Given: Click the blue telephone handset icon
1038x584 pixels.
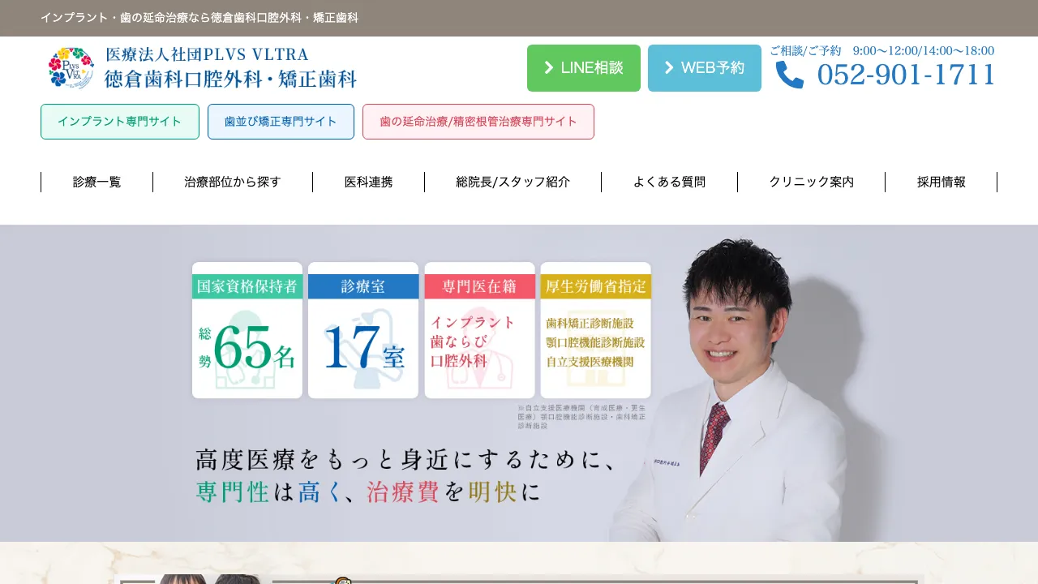Looking at the screenshot, I should (x=790, y=75).
